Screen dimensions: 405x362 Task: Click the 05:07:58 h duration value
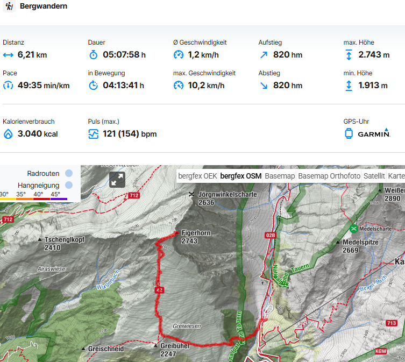(124, 55)
